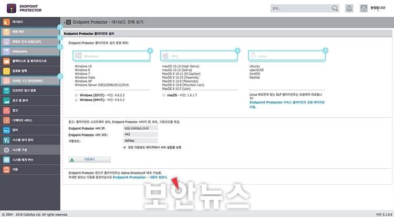This screenshot has width=394, height=217.
Task: Open 블랙리스트 및 화이트리스트 icon
Action: 6,61
